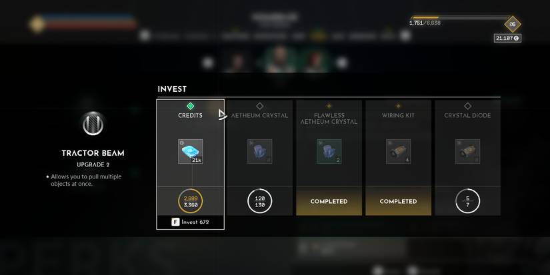Click the Crystal Diode item icon

coord(467,151)
